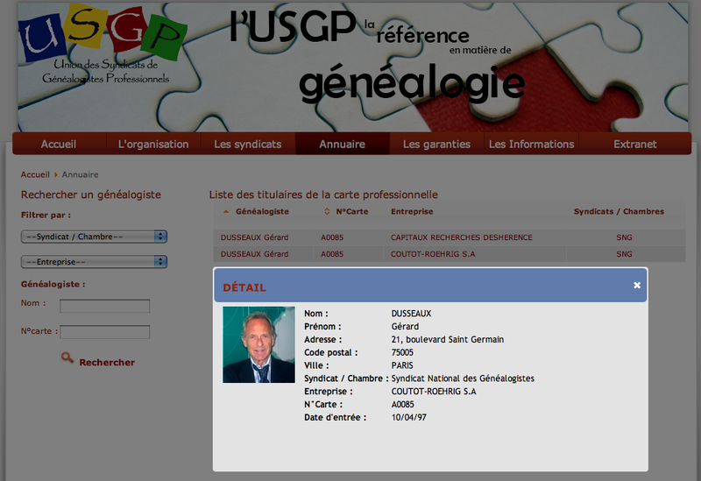Open the Entreprise filter dropdown

pyautogui.click(x=94, y=261)
